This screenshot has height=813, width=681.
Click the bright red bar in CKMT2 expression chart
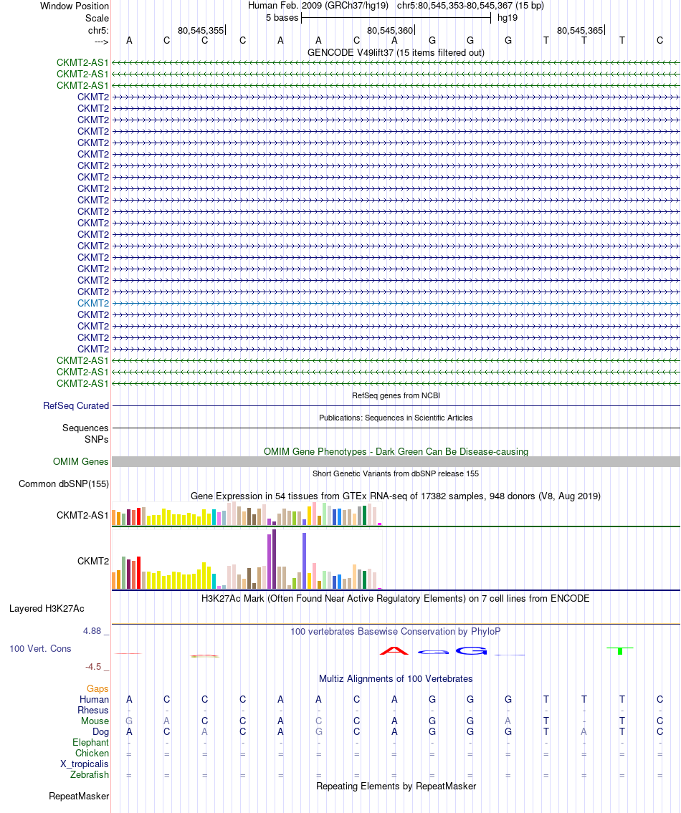[x=138, y=572]
